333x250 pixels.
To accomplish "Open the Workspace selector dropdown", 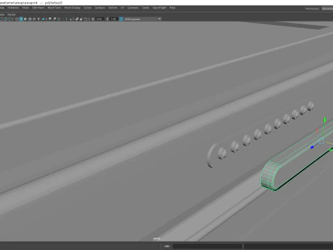I will click(327, 8).
